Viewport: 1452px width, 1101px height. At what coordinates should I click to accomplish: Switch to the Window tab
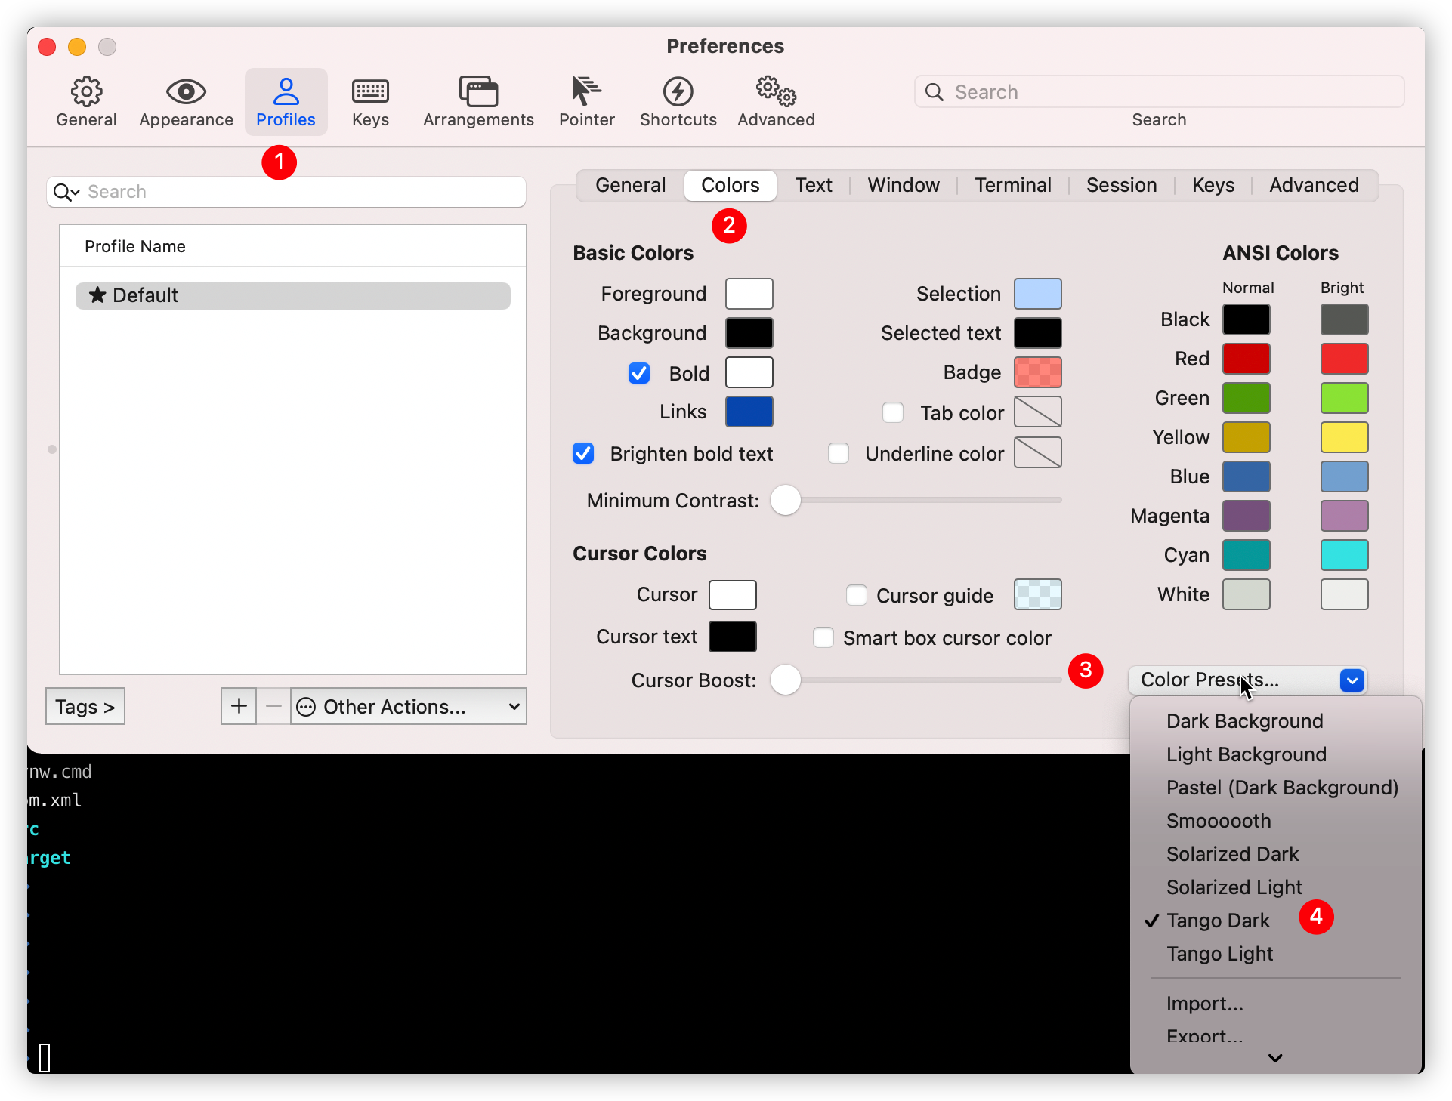click(x=904, y=185)
